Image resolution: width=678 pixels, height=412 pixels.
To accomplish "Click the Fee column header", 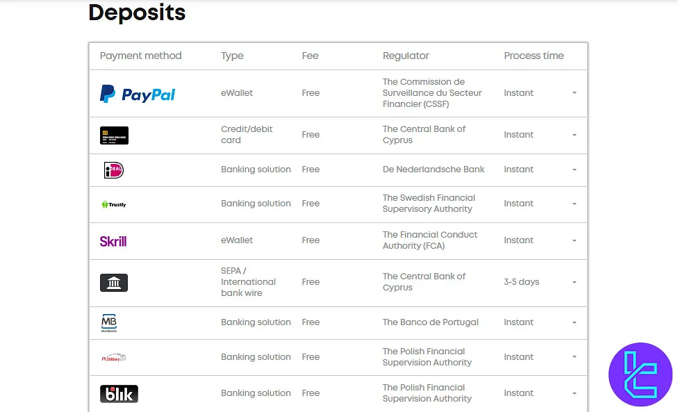I will (310, 56).
